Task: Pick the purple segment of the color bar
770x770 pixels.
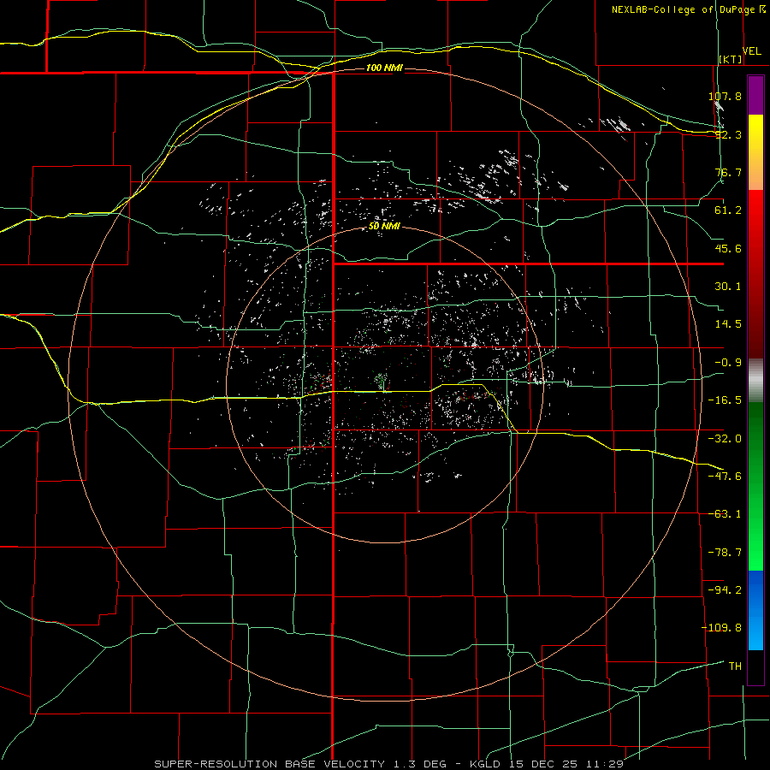Action: point(755,96)
